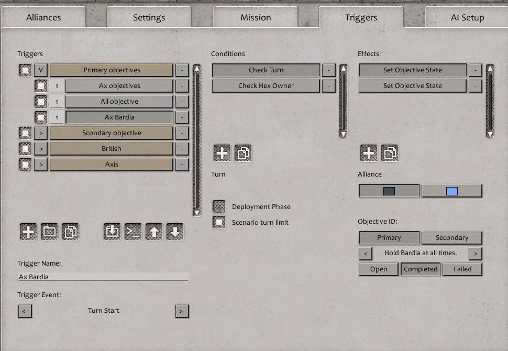
Task: Choose the dark gray alliance swatch
Action: [389, 191]
